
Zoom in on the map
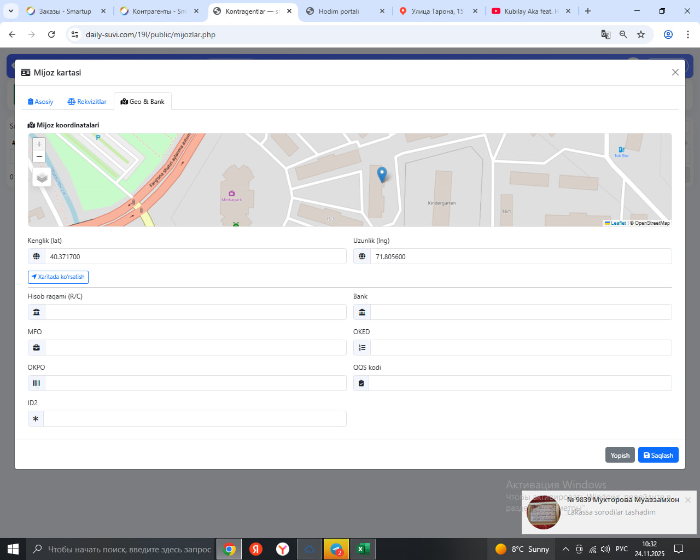point(39,144)
